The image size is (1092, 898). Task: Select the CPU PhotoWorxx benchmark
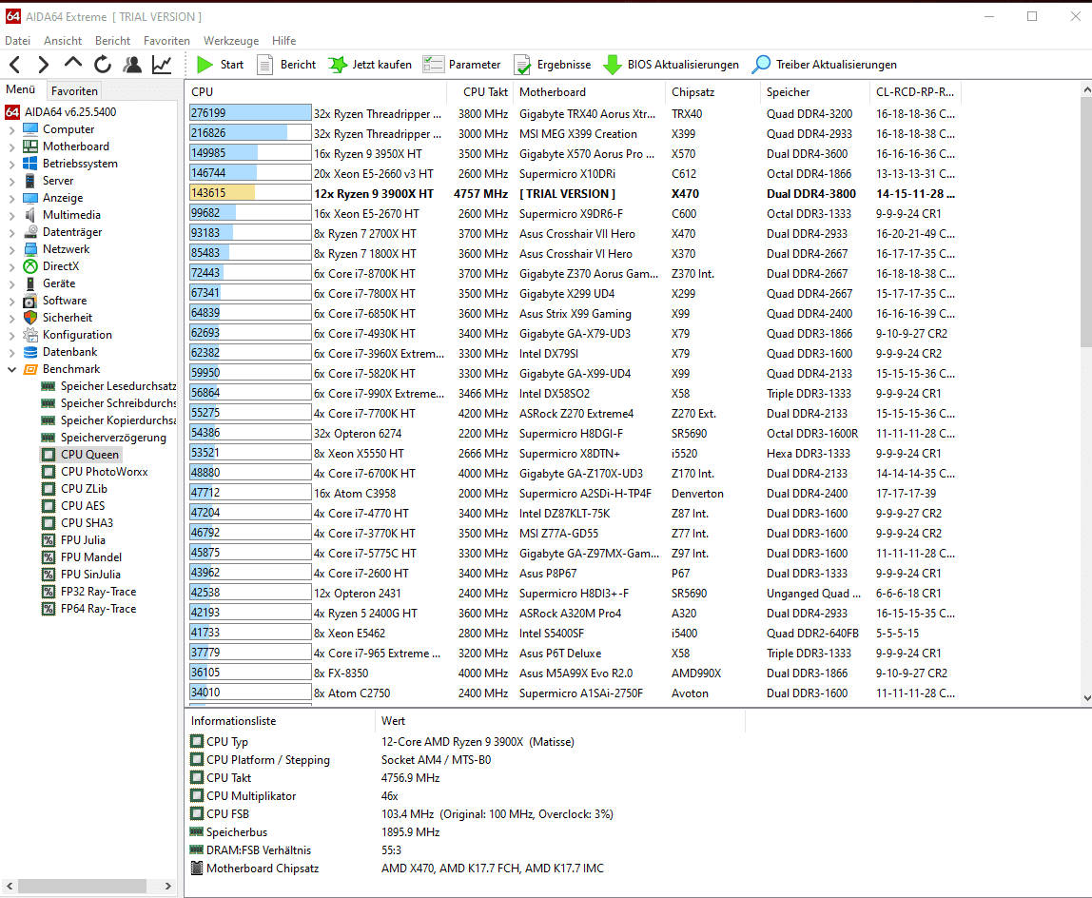coord(104,472)
